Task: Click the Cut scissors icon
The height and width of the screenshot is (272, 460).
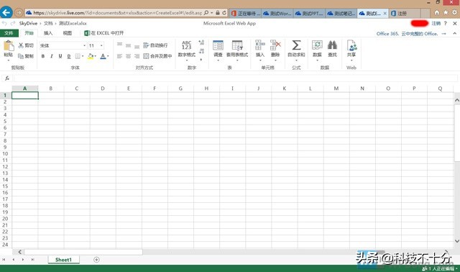Action: [21, 45]
